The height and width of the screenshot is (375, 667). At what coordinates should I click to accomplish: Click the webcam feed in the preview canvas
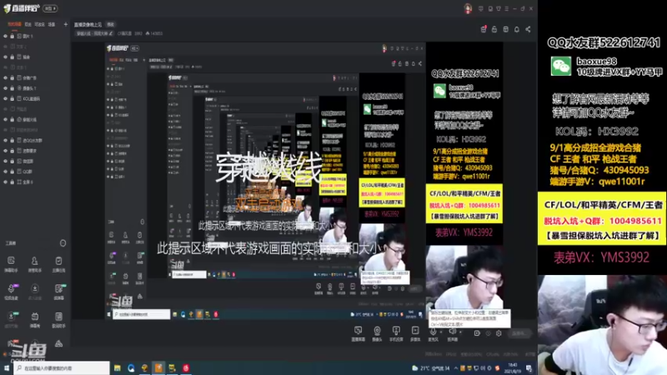pos(464,277)
